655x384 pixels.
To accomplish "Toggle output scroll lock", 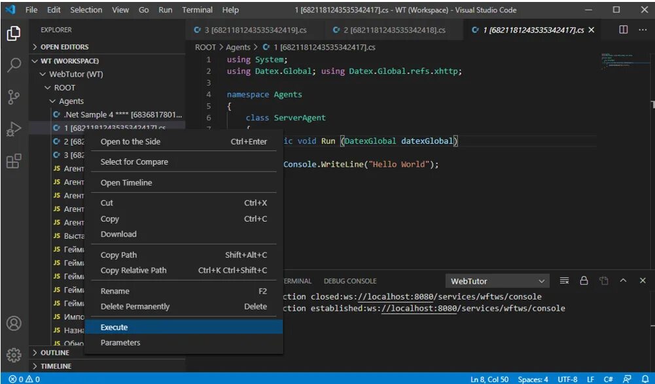I will click(584, 281).
